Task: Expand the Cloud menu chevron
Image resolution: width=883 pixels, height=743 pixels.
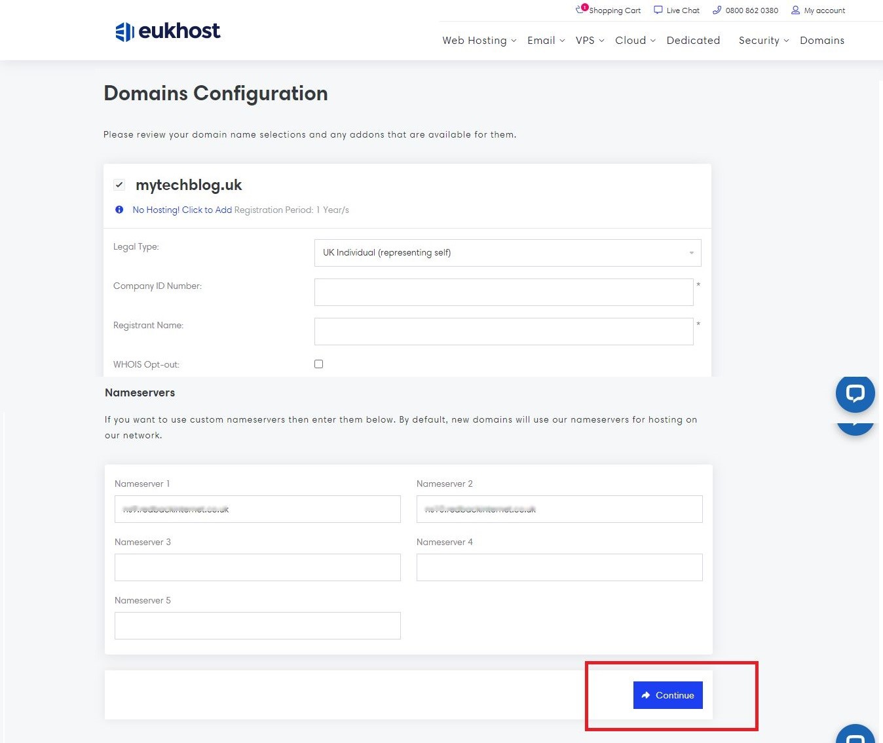Action: pos(654,41)
